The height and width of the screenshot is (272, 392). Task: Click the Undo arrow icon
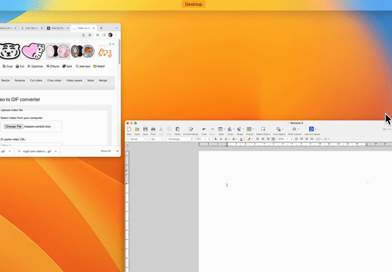(204, 129)
